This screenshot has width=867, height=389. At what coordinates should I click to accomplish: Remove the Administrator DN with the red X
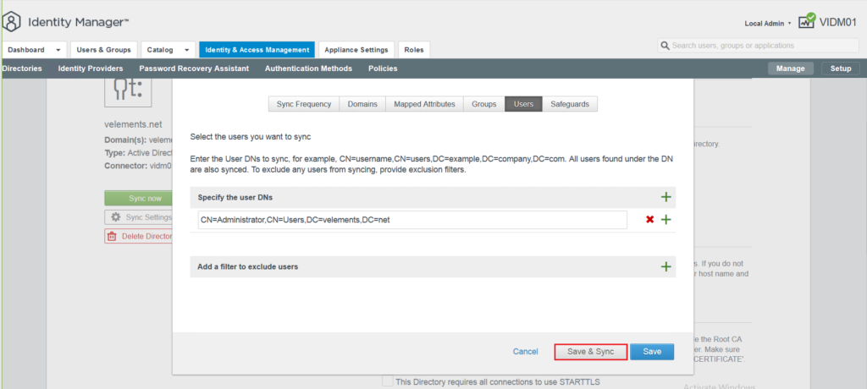point(649,220)
